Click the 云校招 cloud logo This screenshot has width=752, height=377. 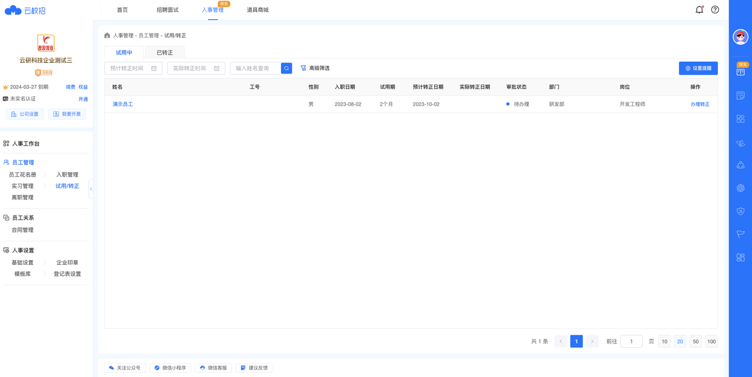tap(13, 10)
